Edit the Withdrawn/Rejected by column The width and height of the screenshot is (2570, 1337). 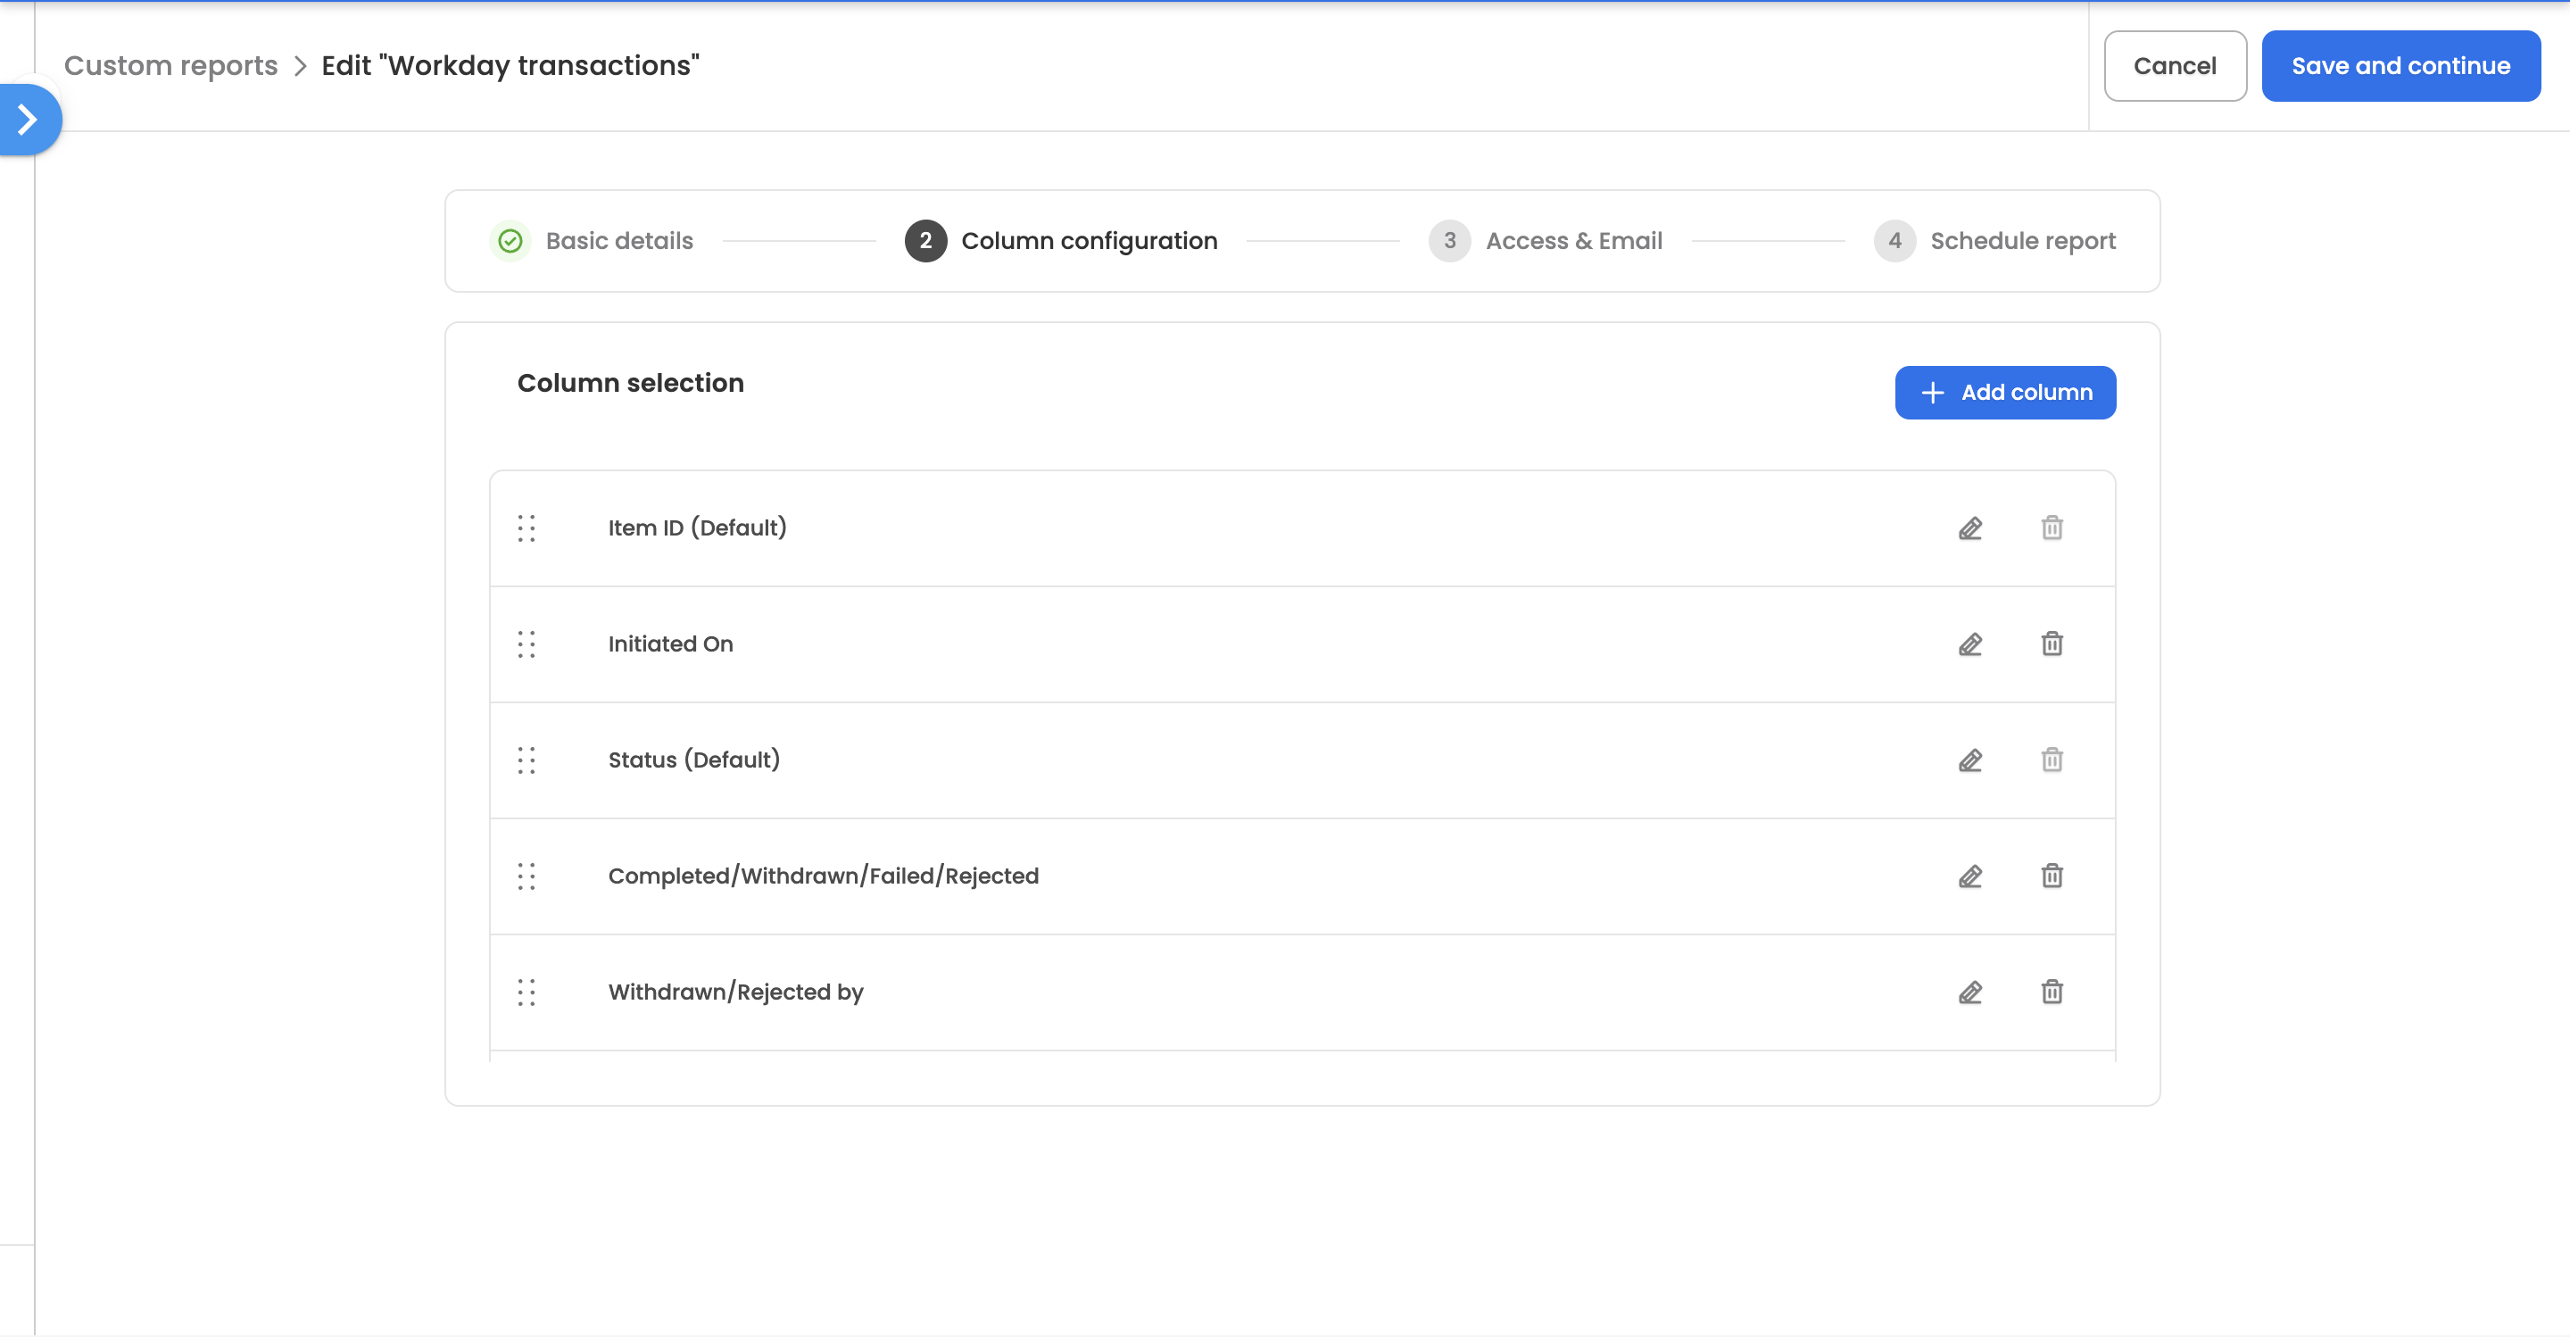1969,992
